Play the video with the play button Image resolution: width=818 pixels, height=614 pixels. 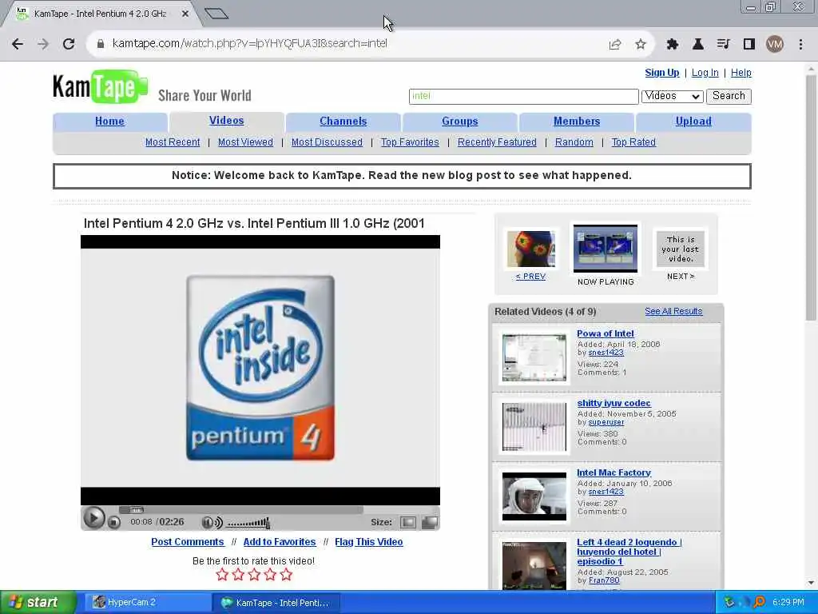coord(94,518)
